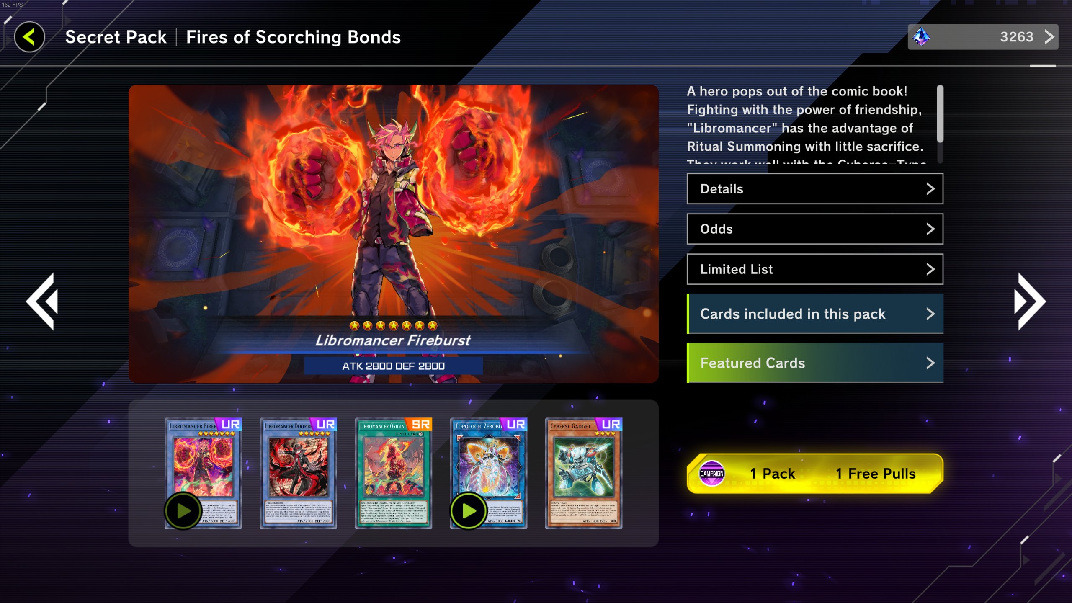Select Libromancer Origin Story spell card
Image resolution: width=1072 pixels, height=603 pixels.
393,473
